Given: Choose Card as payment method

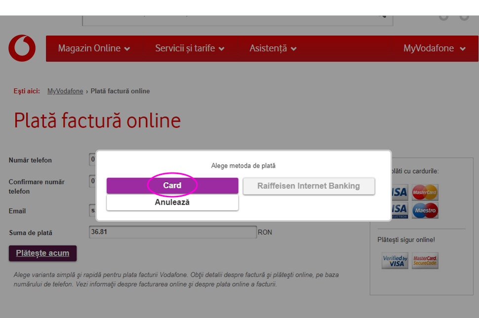Looking at the screenshot, I should (x=172, y=186).
